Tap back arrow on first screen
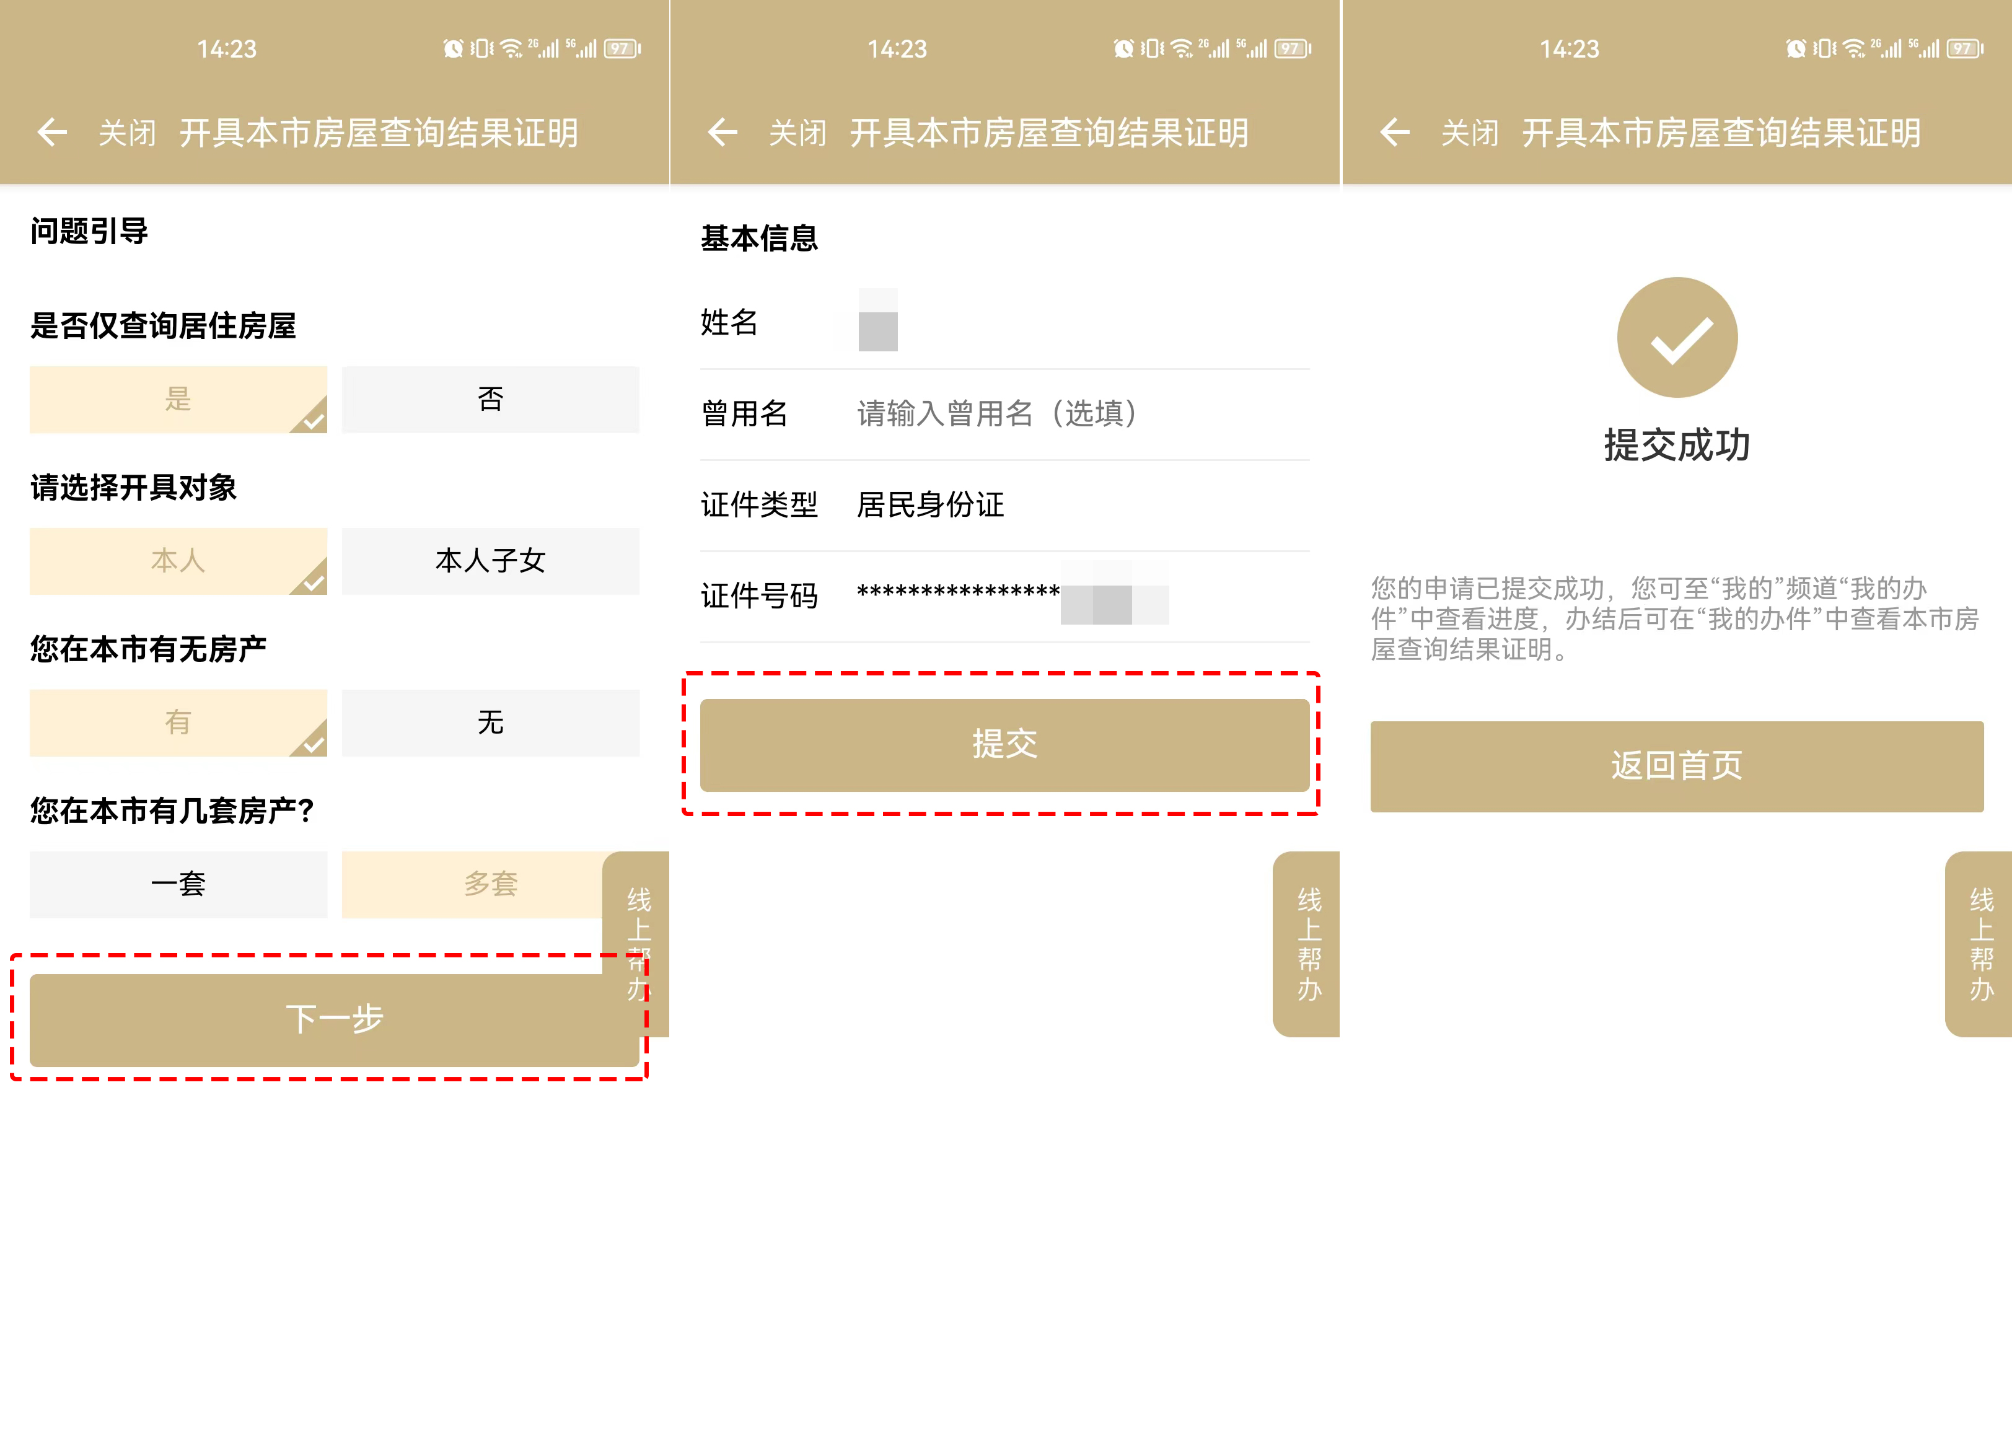This screenshot has height=1450, width=2012. click(52, 133)
